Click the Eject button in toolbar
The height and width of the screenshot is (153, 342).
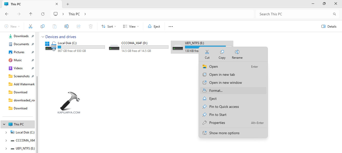coord(154,26)
